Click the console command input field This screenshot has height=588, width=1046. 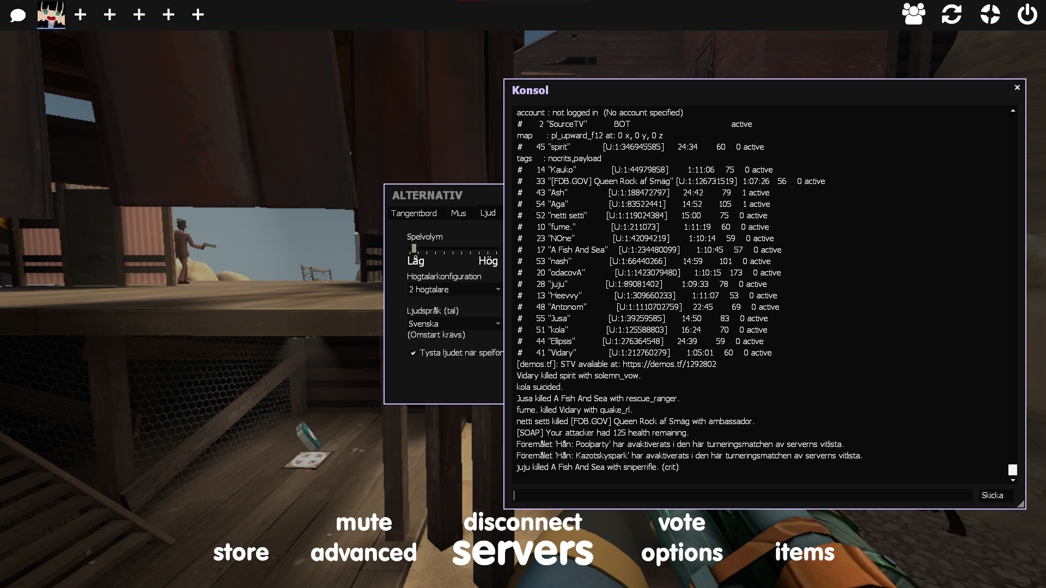[742, 495]
